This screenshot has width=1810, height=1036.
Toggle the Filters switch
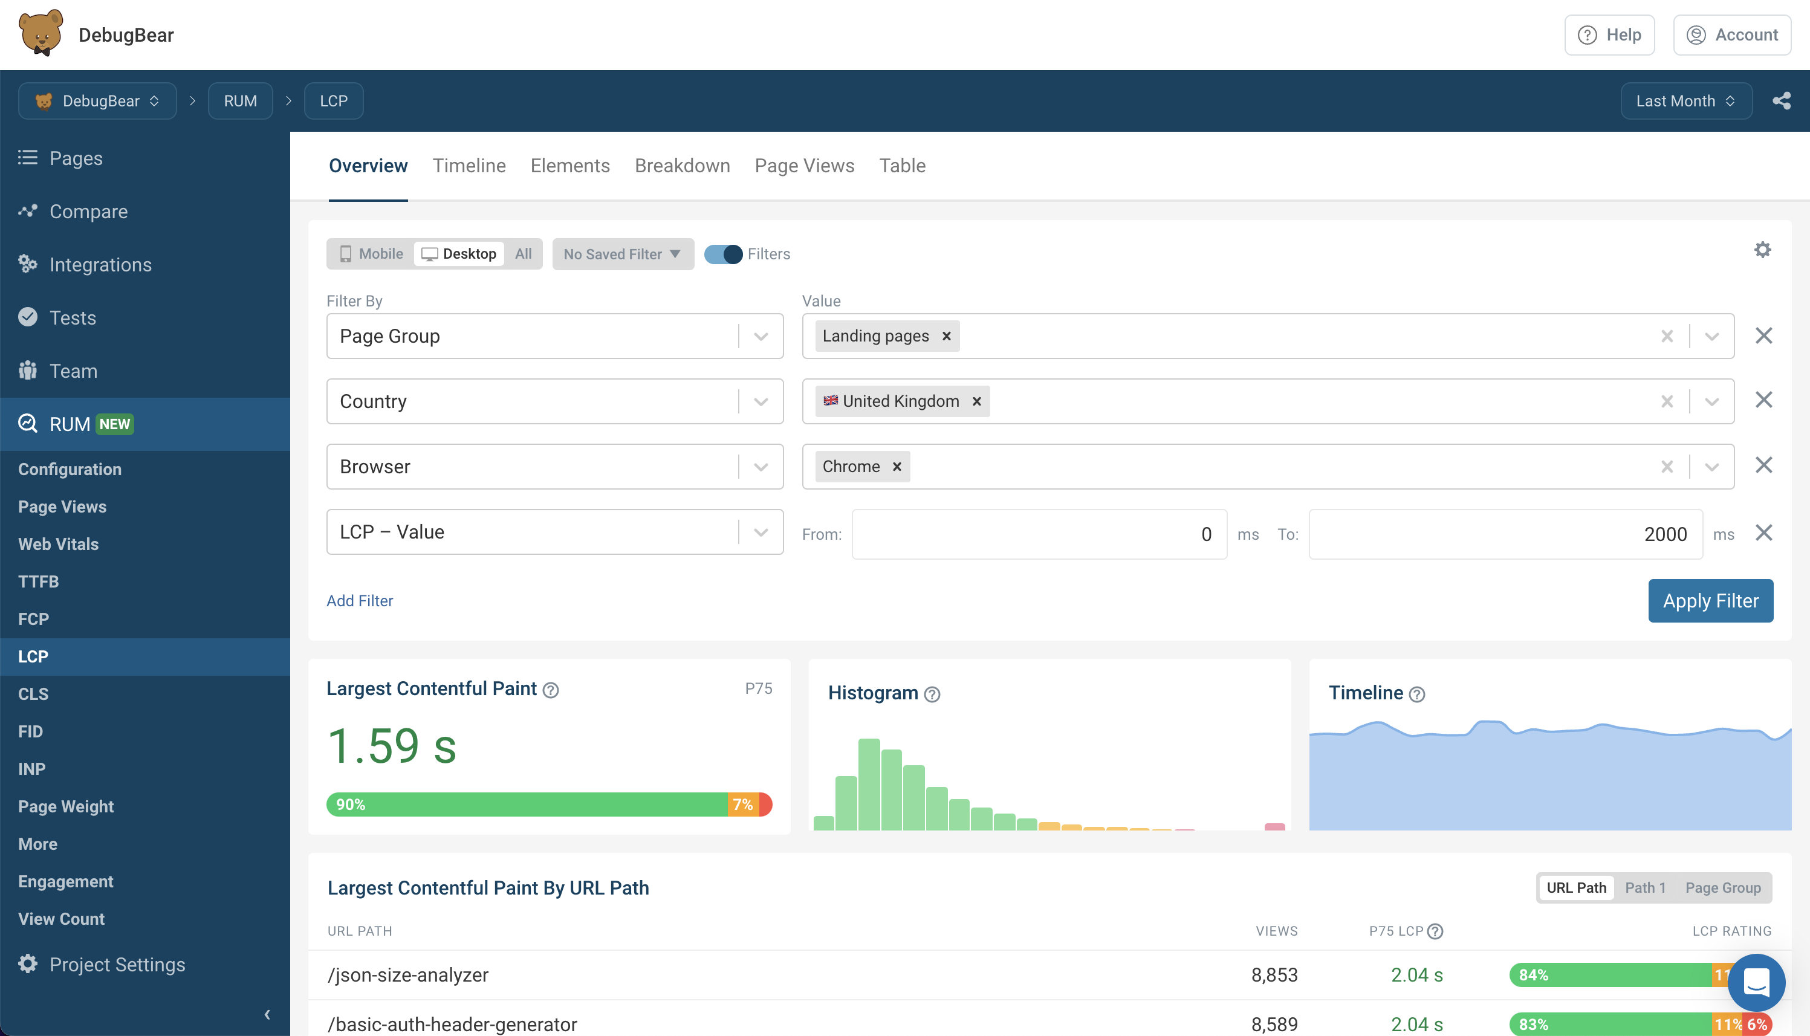click(723, 254)
